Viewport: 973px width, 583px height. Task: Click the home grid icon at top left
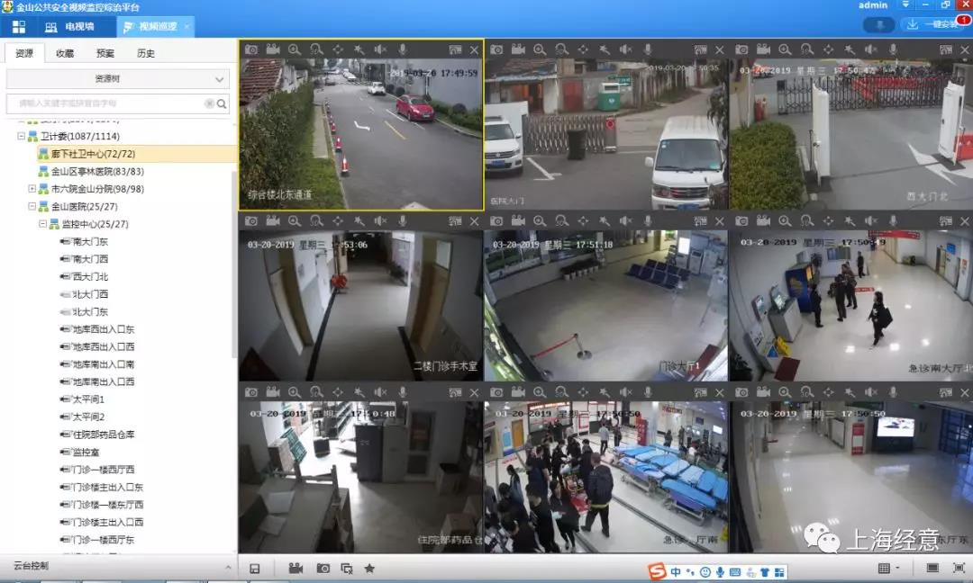coord(19,27)
